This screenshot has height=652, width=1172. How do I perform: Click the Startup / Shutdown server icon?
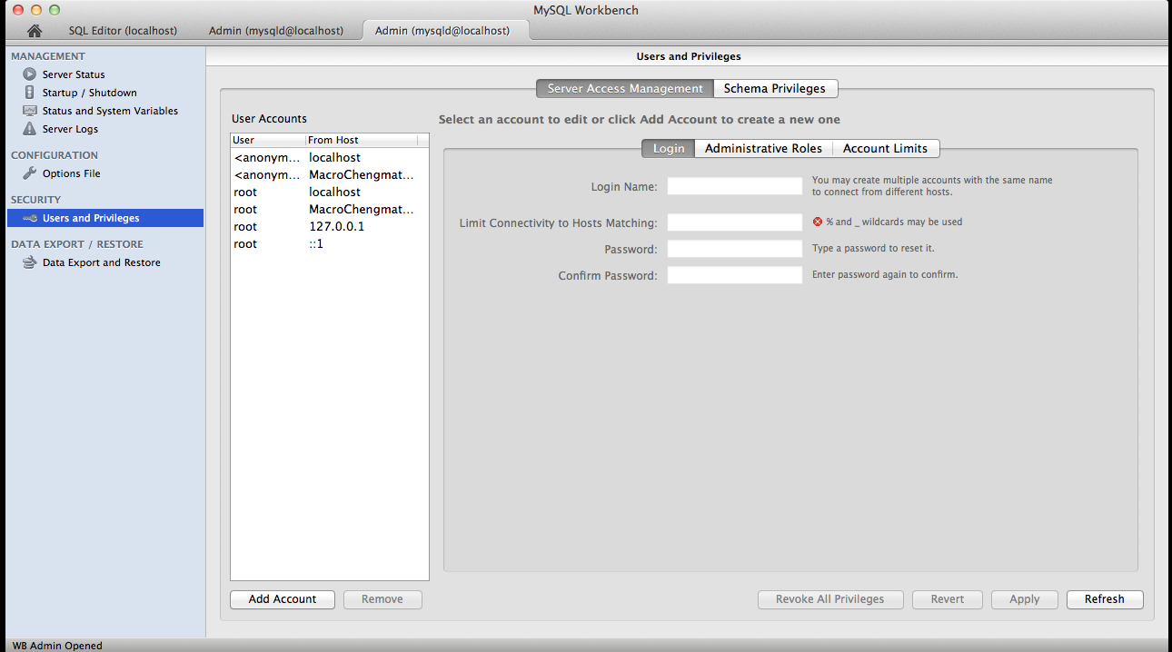30,93
